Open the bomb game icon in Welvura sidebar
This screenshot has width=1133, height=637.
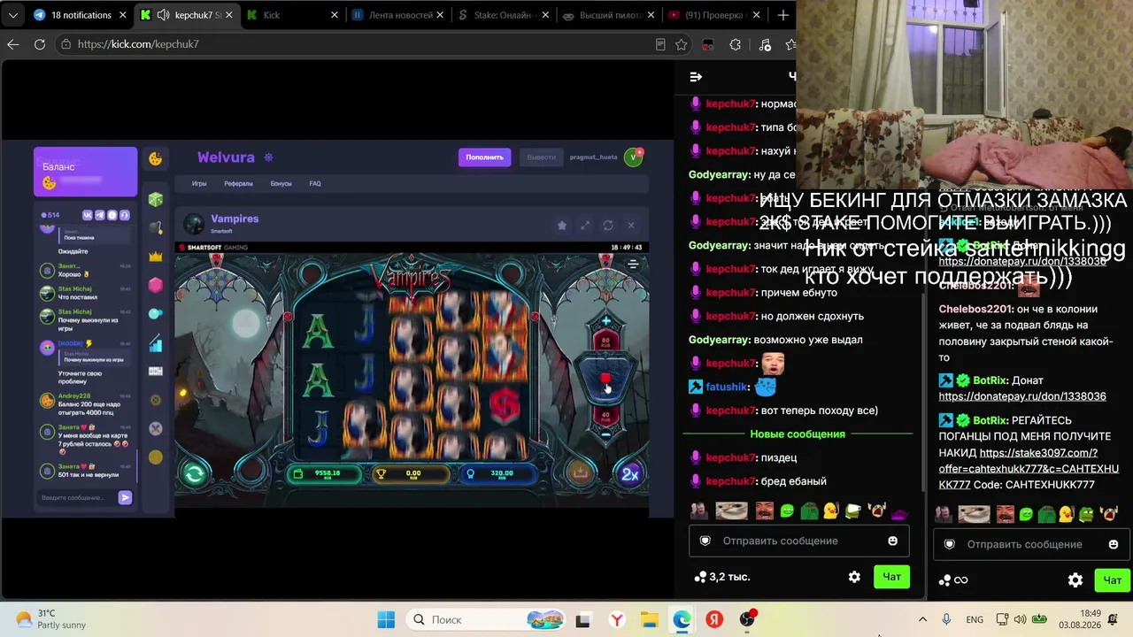[156, 228]
